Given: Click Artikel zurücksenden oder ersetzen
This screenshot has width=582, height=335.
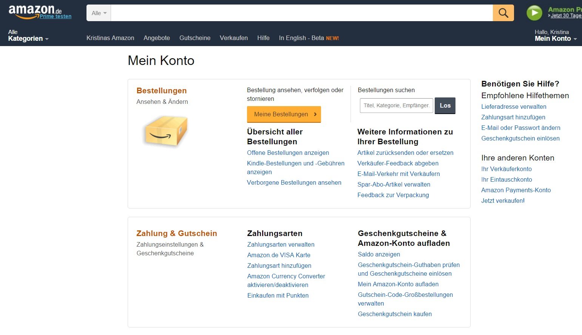Looking at the screenshot, I should tap(405, 153).
